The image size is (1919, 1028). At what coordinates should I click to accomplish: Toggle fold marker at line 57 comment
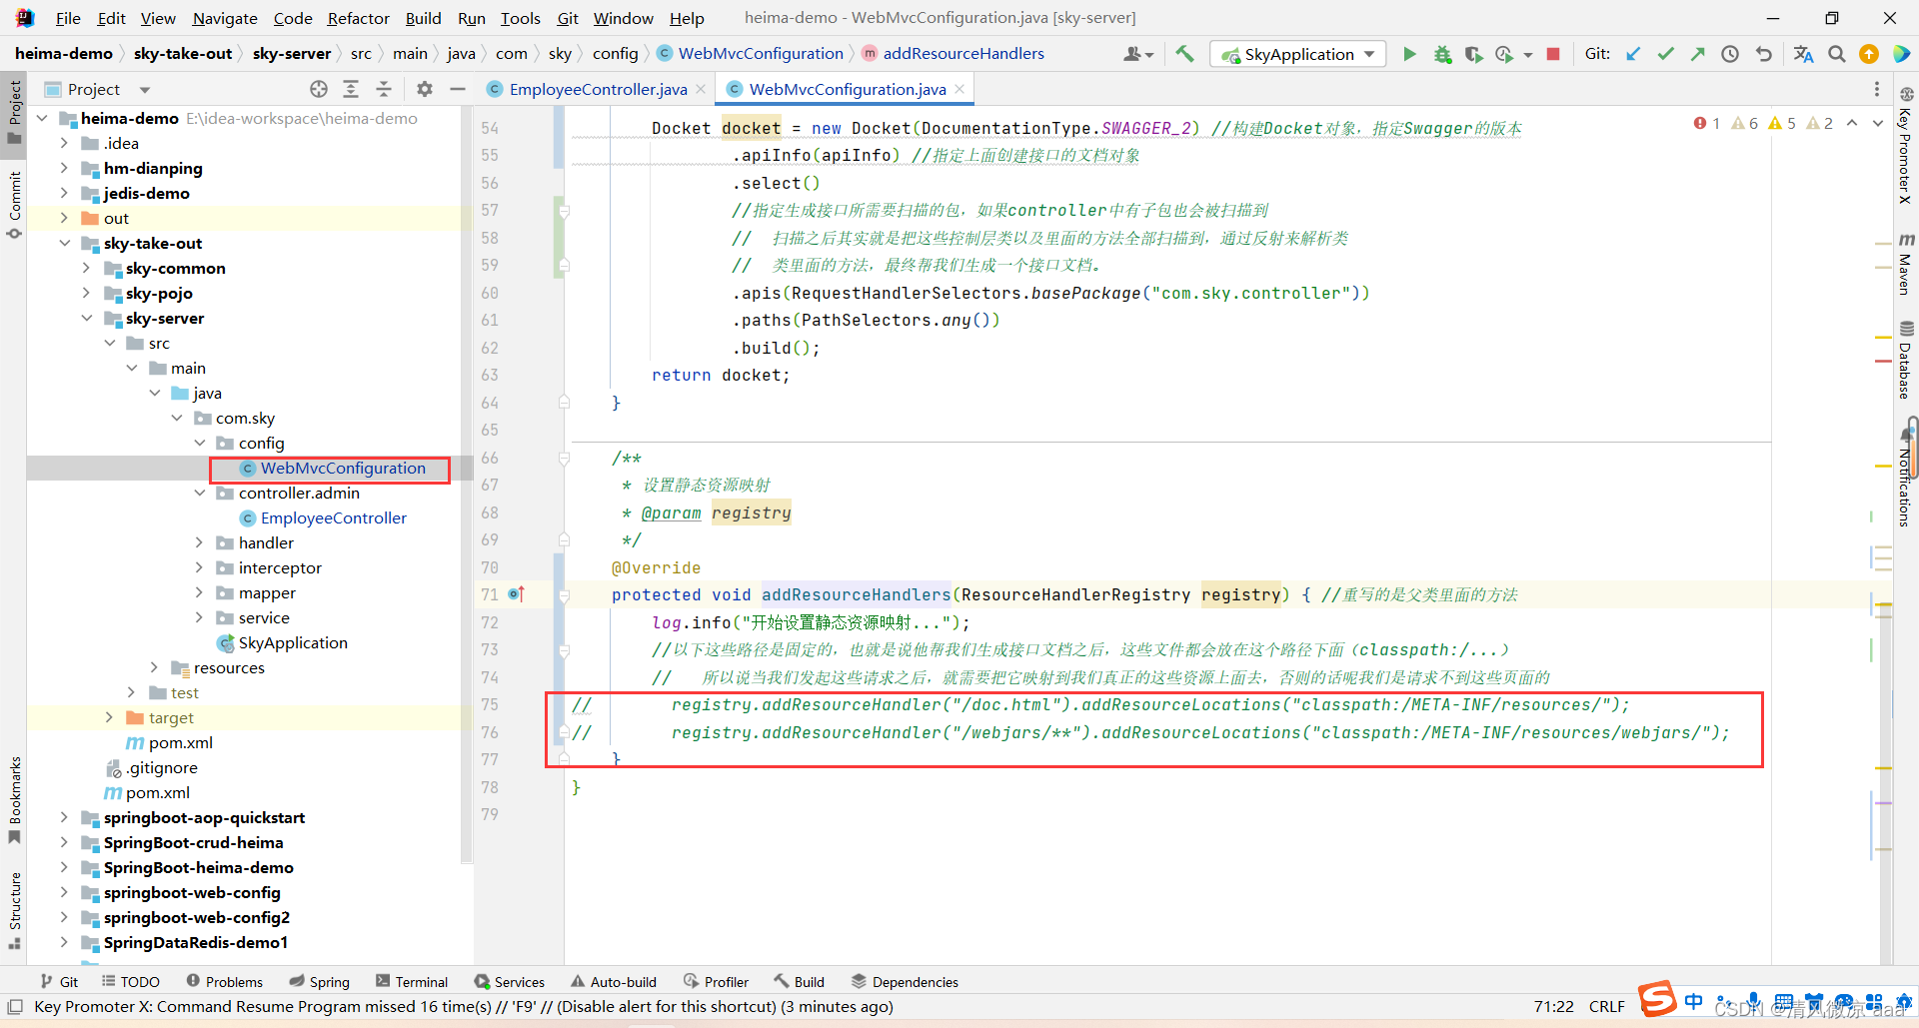[564, 211]
